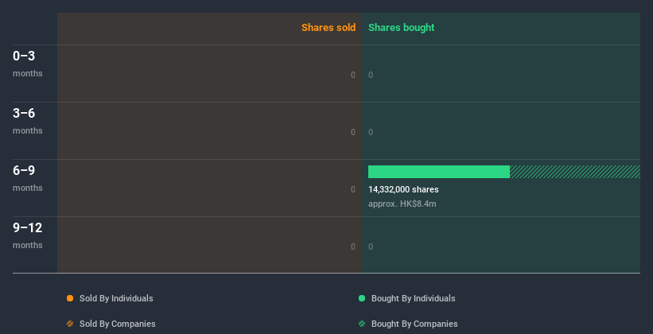Click the hatched Bought By Companies legend icon
The width and height of the screenshot is (653, 334).
coord(362,324)
